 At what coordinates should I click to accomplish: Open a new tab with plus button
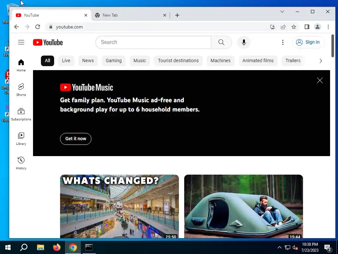click(177, 15)
